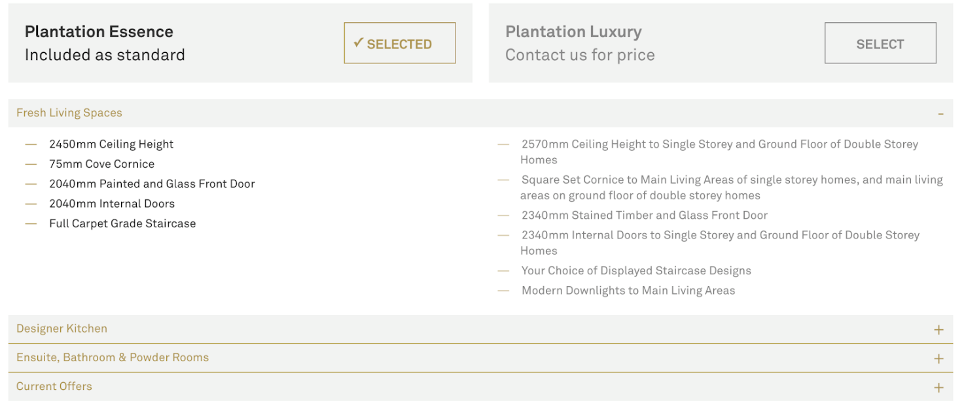Click Your Choice of Displayed Staircase Designs
The width and height of the screenshot is (964, 405).
tap(636, 270)
